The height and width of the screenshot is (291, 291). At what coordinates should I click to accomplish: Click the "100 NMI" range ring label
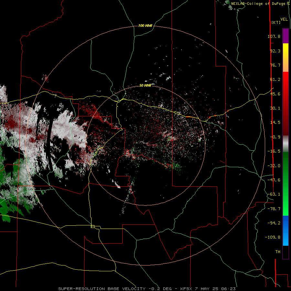click(145, 26)
